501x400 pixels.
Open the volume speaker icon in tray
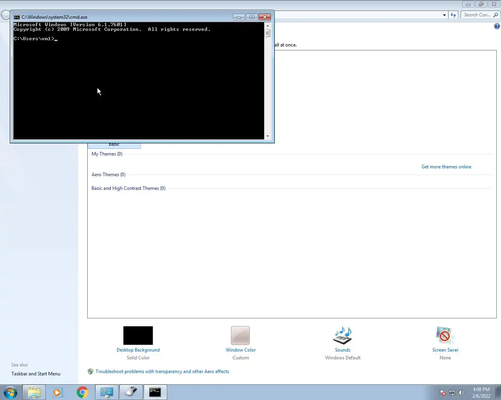(x=461, y=393)
